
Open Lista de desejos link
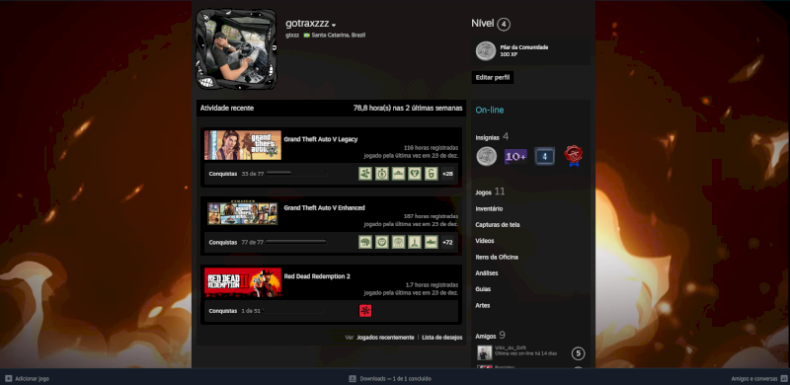coord(441,338)
